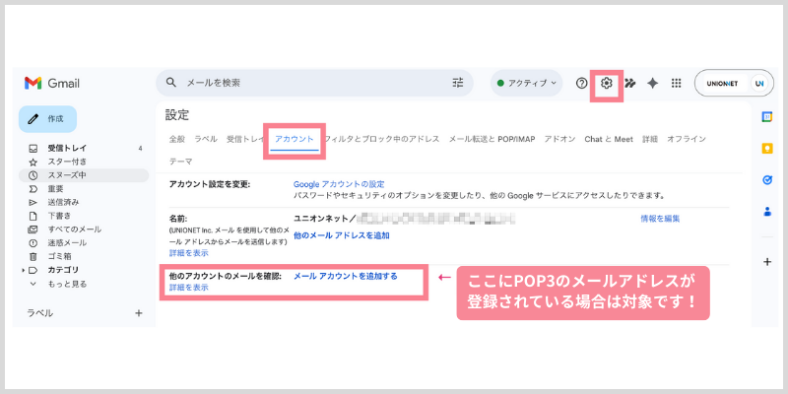Click the Help question mark icon
Viewport: 788px width, 394px height.
[581, 83]
